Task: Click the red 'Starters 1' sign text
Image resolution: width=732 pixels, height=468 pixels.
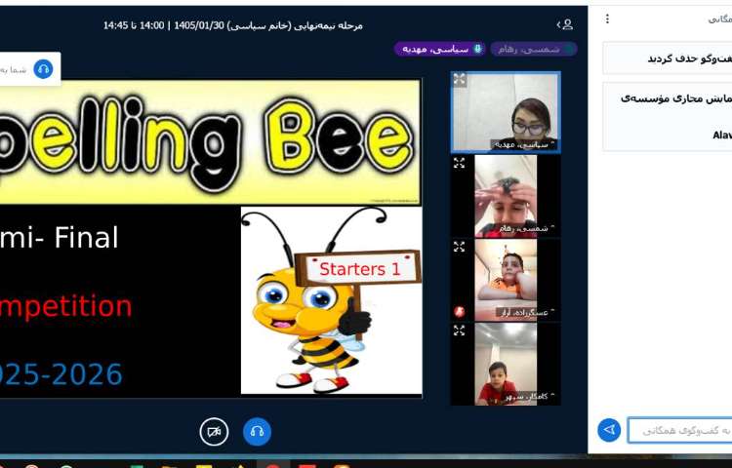Action: pos(359,269)
